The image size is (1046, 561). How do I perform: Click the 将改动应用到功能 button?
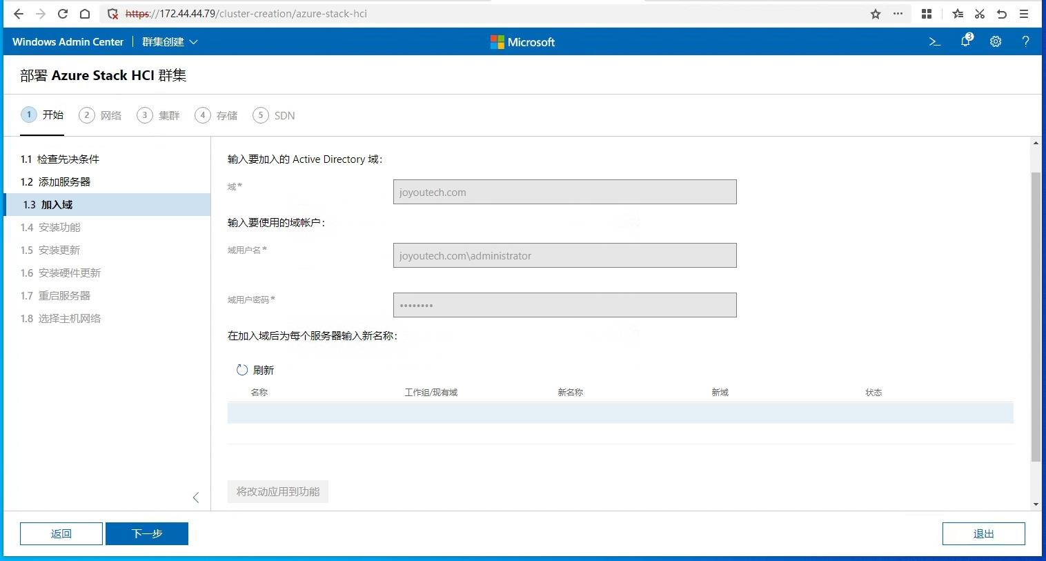click(278, 491)
